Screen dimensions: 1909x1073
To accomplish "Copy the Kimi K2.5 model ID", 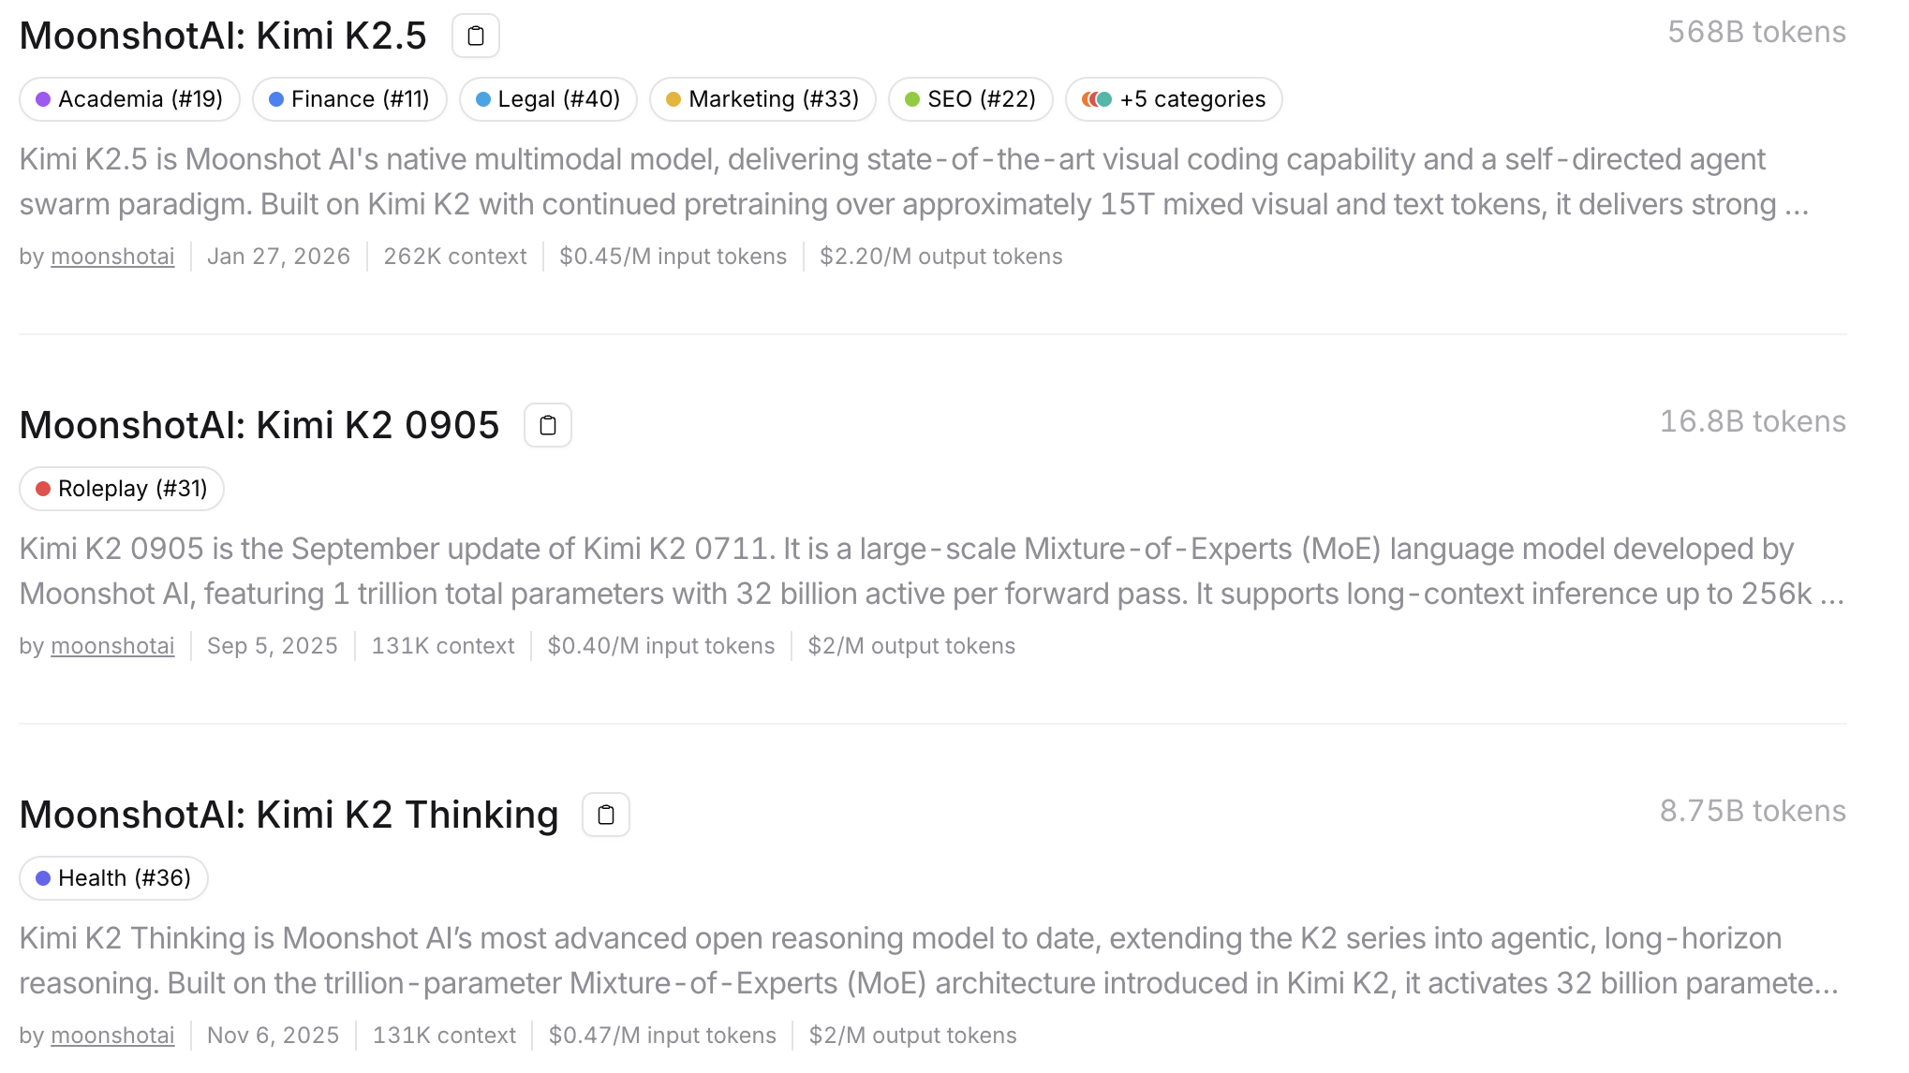I will pos(476,36).
